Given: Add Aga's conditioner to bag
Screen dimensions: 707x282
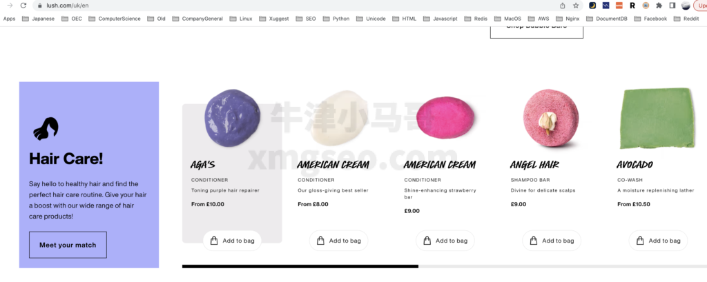Looking at the screenshot, I should click(x=232, y=241).
